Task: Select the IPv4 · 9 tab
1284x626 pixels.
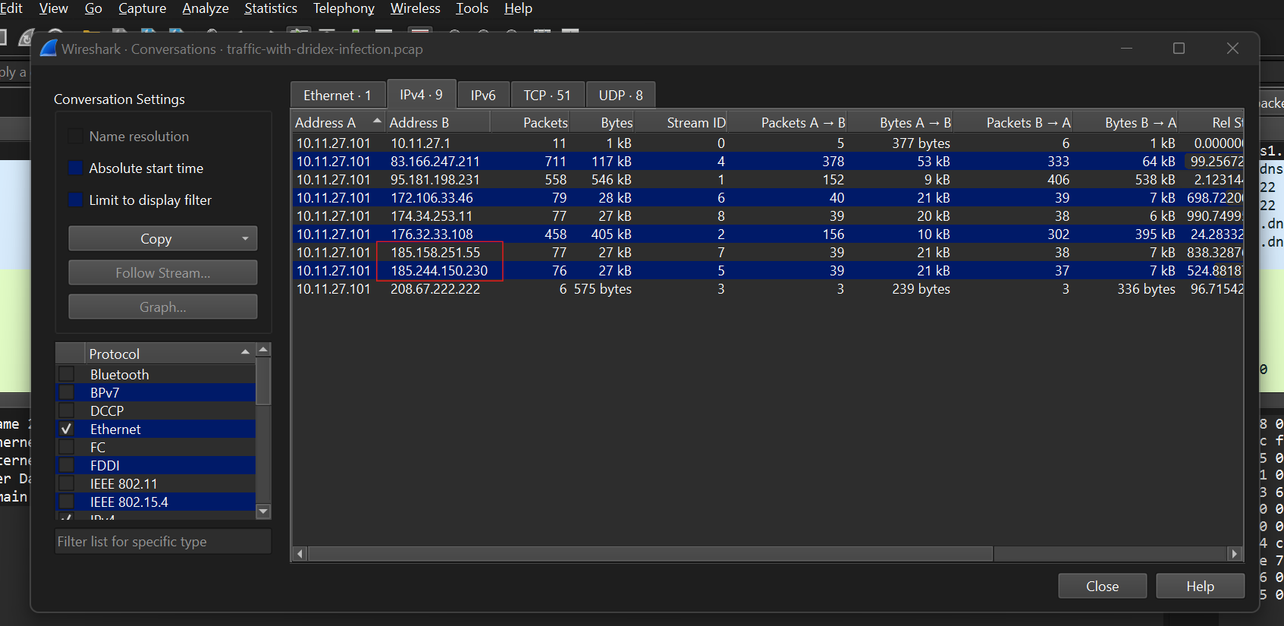Action: pos(422,94)
